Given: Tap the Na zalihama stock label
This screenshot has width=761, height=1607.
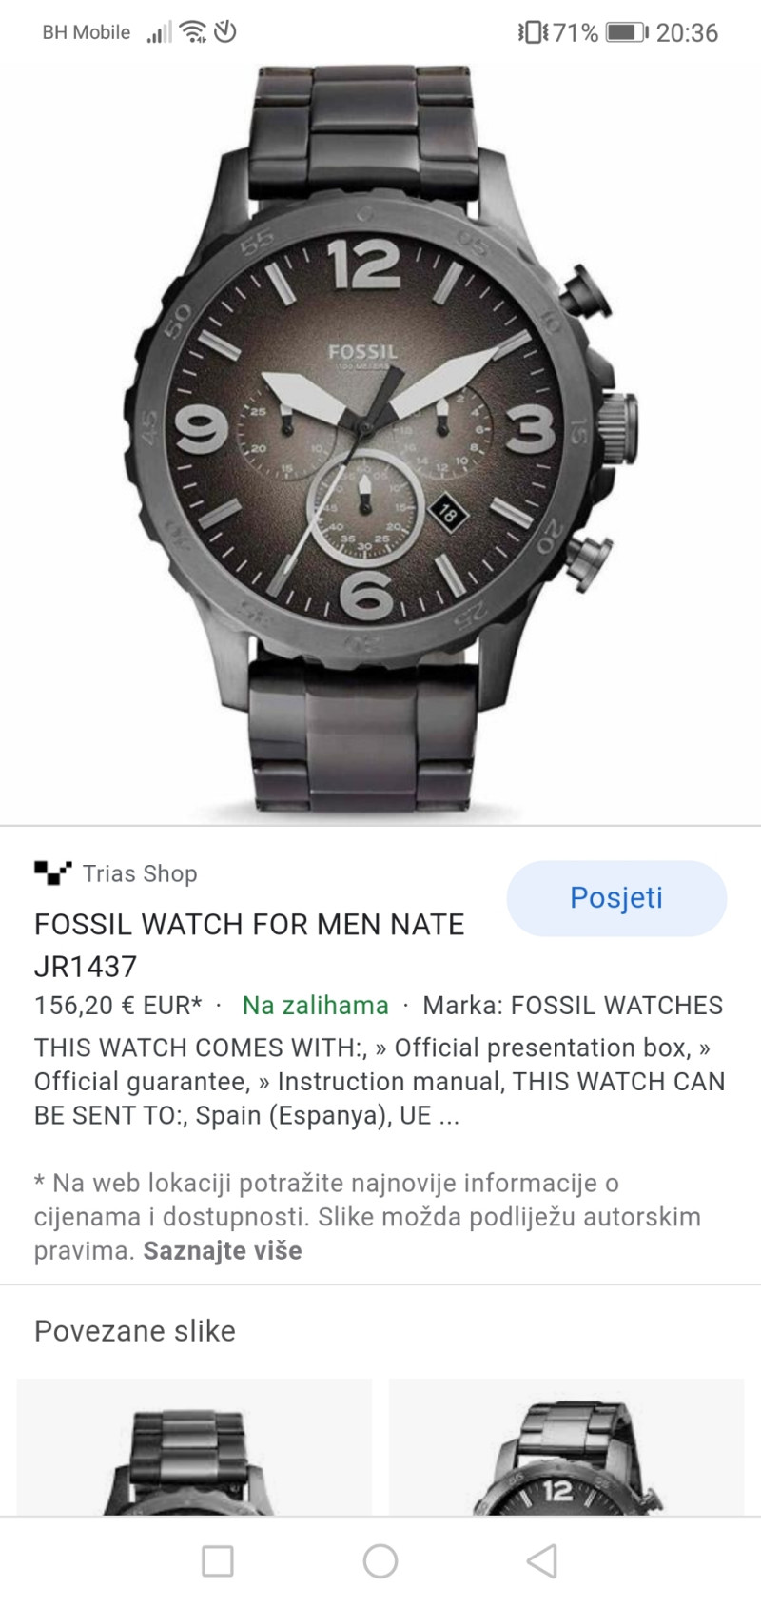Looking at the screenshot, I should [x=316, y=1006].
